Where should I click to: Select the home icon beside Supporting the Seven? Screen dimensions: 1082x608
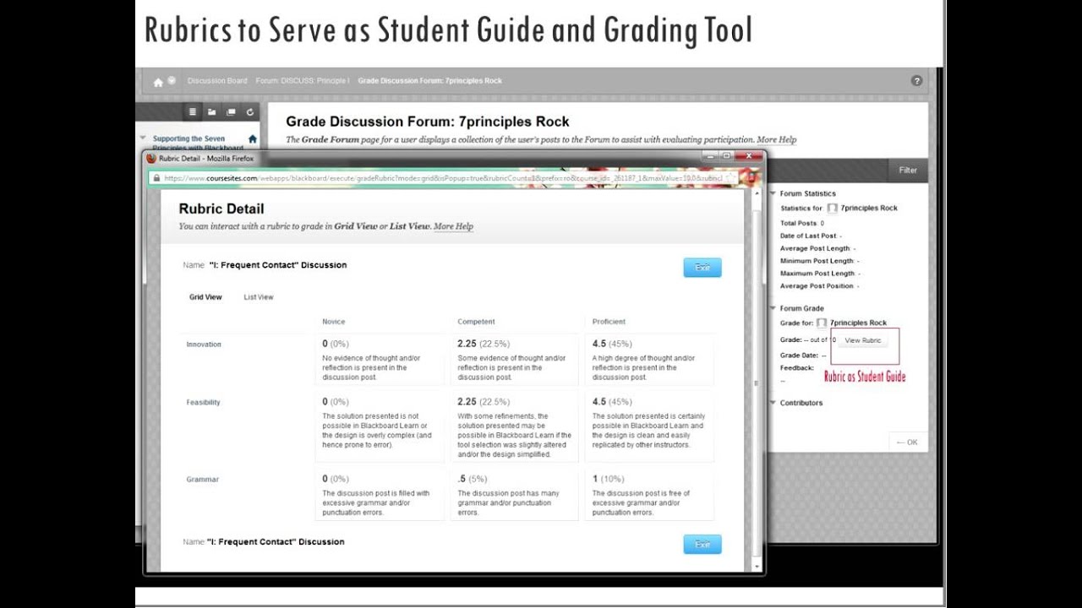click(253, 139)
